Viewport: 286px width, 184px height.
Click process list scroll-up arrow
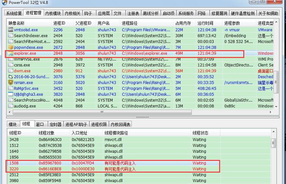pos(276,22)
